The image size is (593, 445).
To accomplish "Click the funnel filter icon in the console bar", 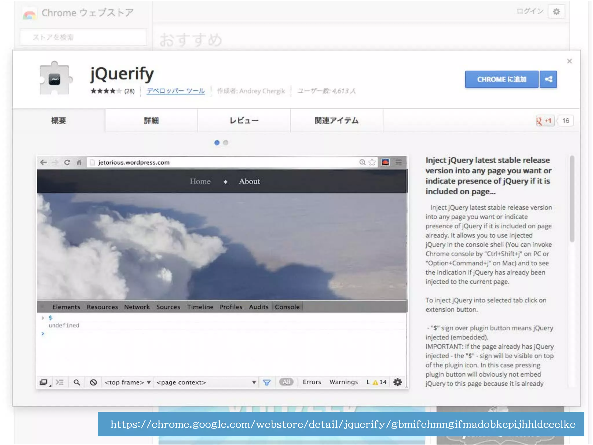I will (x=267, y=382).
